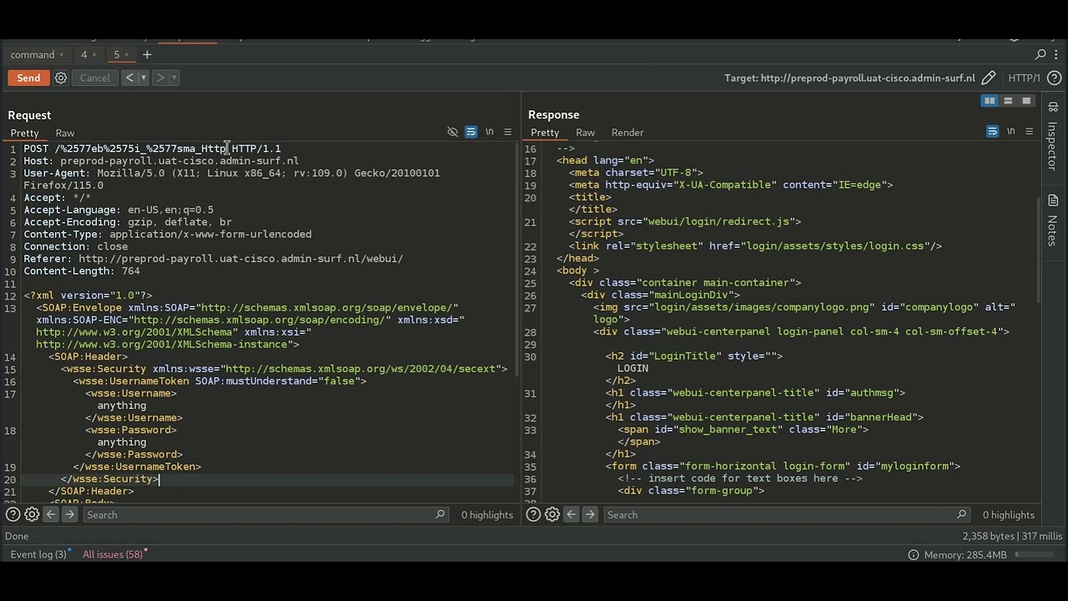Close Repeater tab 5
The width and height of the screenshot is (1068, 601).
(127, 54)
